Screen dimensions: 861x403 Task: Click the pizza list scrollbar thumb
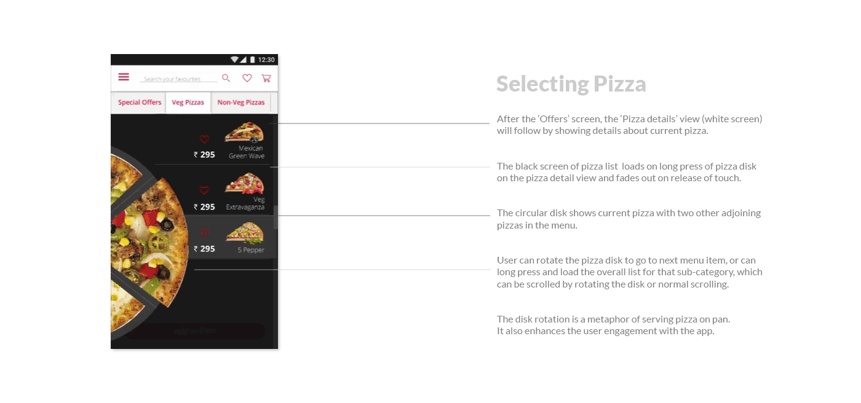[x=276, y=217]
